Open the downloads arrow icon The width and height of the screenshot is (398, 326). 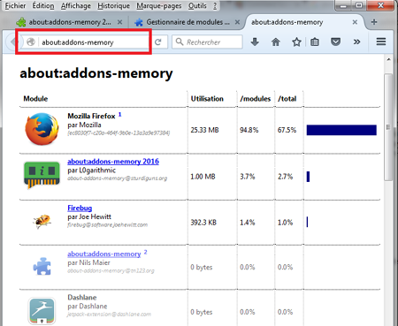point(255,42)
